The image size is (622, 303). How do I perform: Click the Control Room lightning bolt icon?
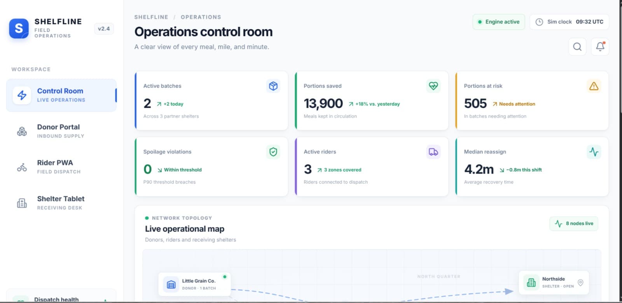click(x=22, y=95)
